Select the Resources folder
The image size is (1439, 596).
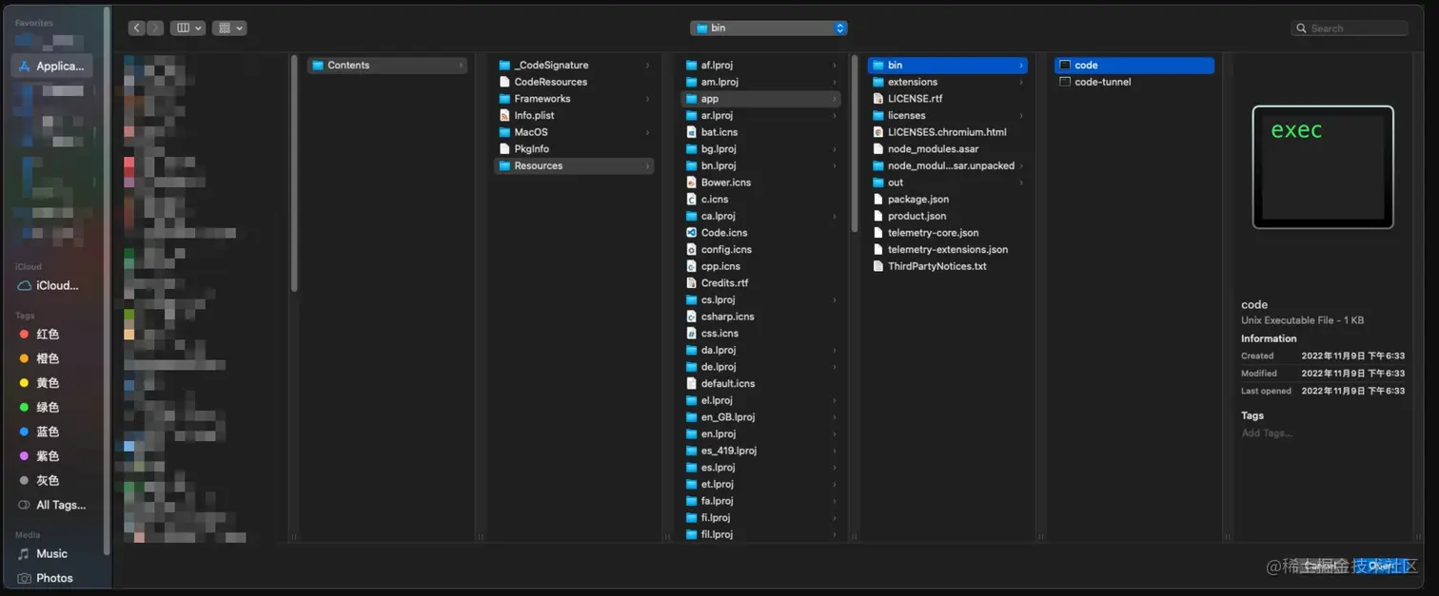574,165
